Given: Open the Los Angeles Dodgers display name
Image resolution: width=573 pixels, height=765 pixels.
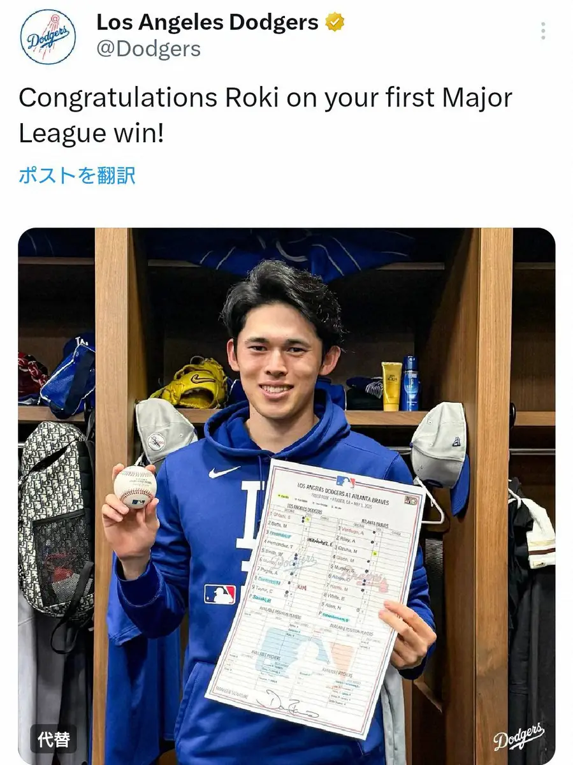Looking at the screenshot, I should tap(207, 22).
